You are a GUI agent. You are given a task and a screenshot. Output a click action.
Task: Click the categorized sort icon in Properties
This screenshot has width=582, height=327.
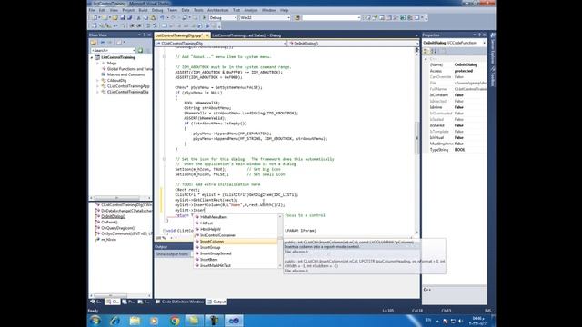[x=426, y=52]
